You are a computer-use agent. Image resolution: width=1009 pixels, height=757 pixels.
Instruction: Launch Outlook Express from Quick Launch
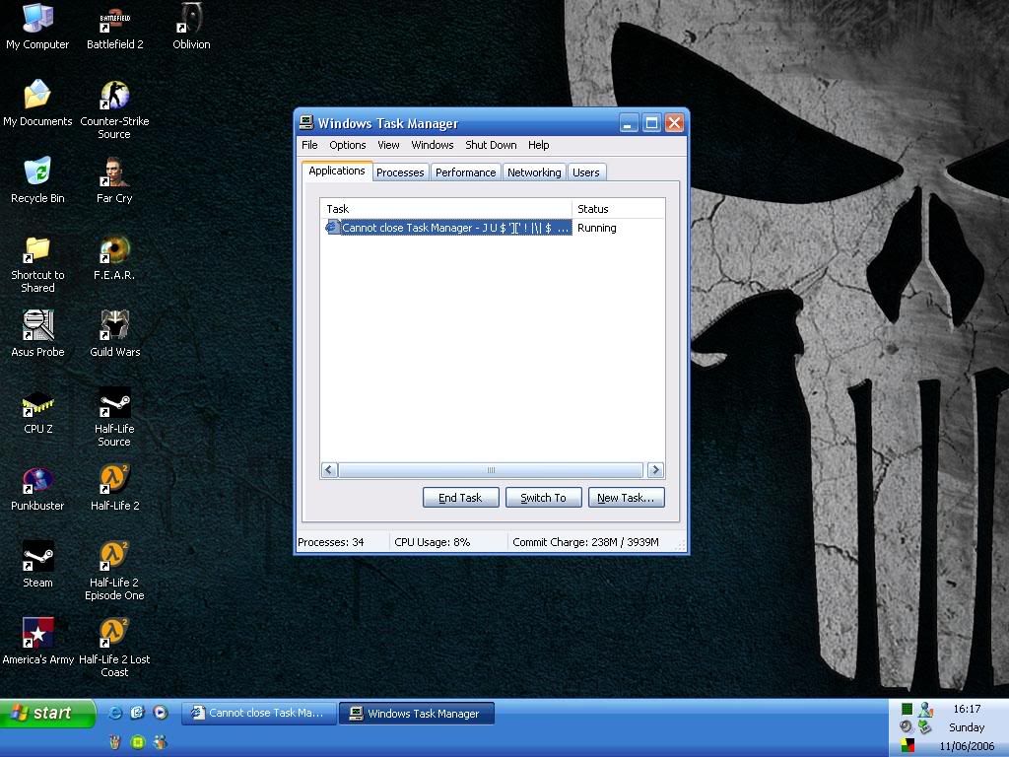click(x=138, y=712)
